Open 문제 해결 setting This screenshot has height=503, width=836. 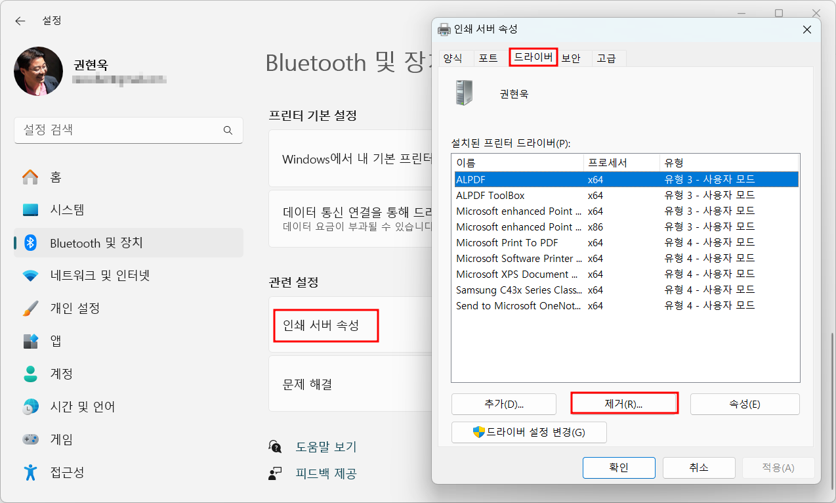[x=349, y=384]
